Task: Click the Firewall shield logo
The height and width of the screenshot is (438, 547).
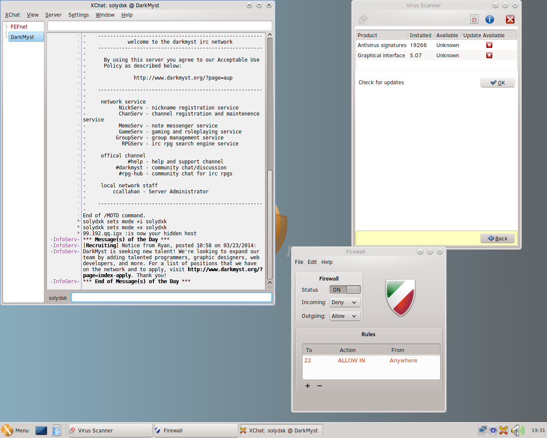Action: click(400, 298)
